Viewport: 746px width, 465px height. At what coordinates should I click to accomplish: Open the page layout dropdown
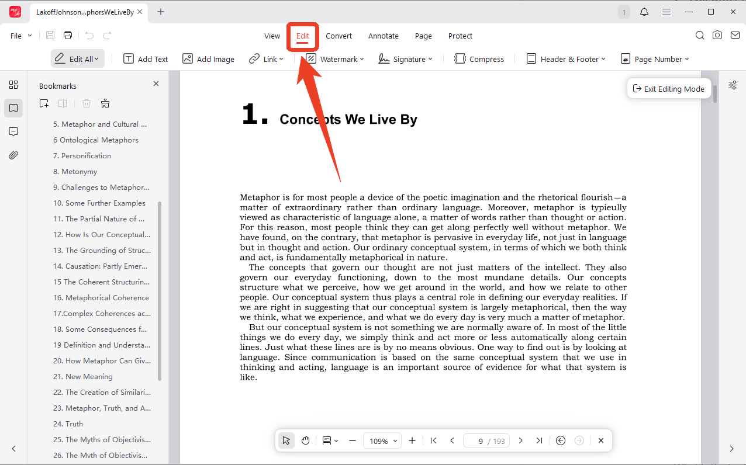[330, 440]
